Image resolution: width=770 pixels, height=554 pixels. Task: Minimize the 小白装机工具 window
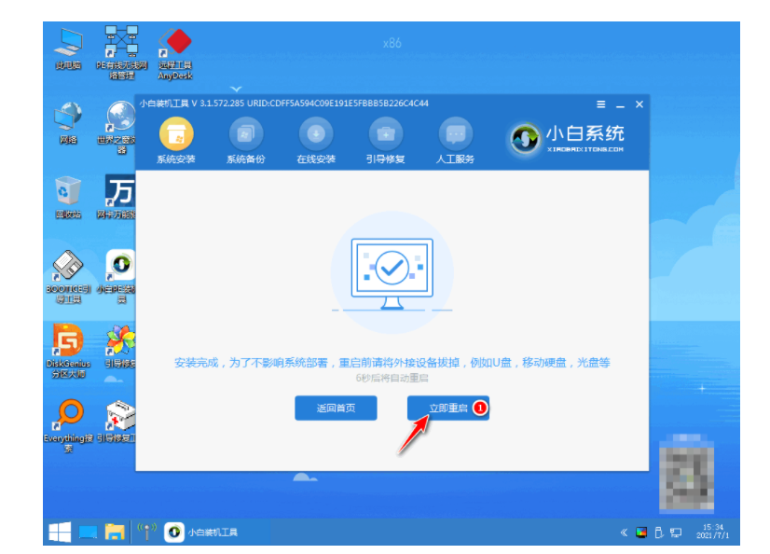point(620,105)
